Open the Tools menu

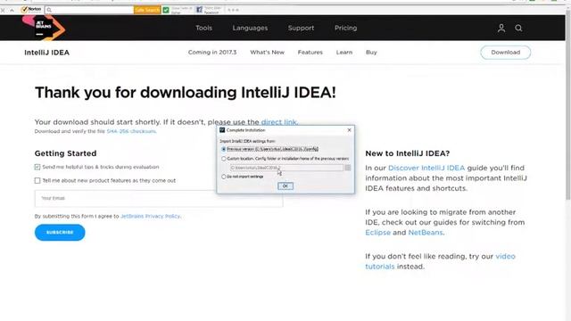203,28
